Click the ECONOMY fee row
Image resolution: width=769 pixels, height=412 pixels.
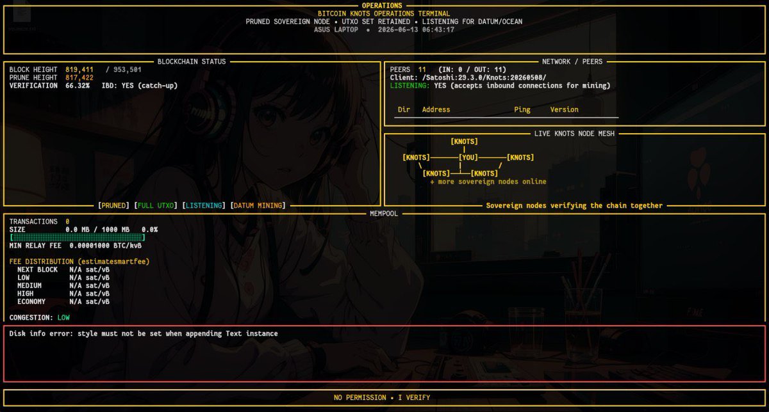point(63,301)
